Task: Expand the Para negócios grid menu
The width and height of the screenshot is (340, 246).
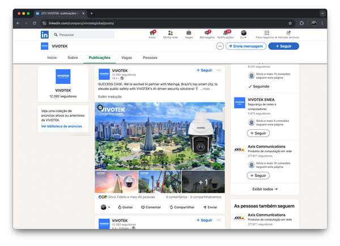Action: 266,34
